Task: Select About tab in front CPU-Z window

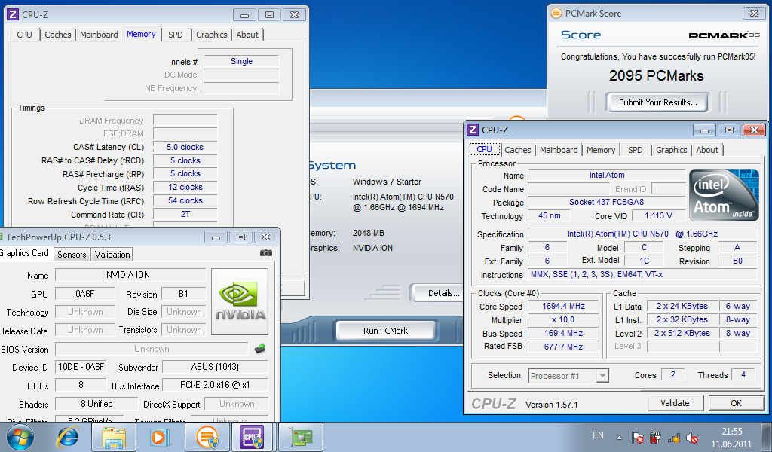Action: [x=707, y=150]
